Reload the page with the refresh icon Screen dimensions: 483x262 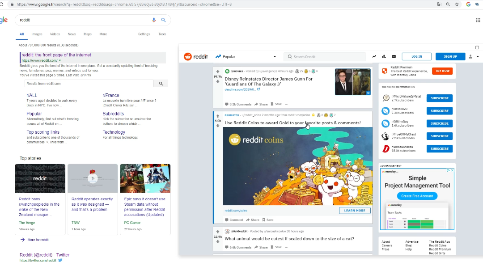coord(1,4)
